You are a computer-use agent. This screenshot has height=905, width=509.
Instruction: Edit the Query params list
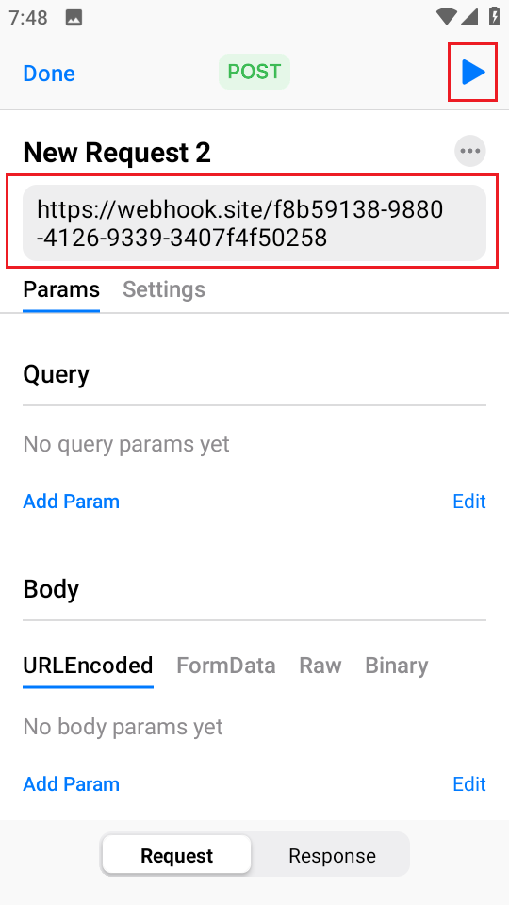click(469, 501)
